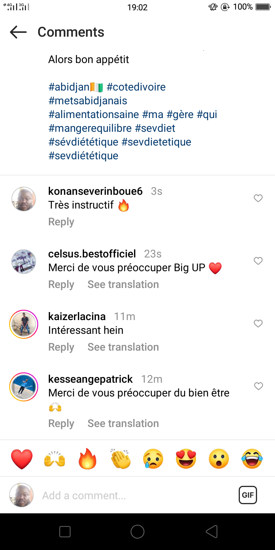The width and height of the screenshot is (275, 550).
Task: Open the GIF picker
Action: tap(248, 495)
